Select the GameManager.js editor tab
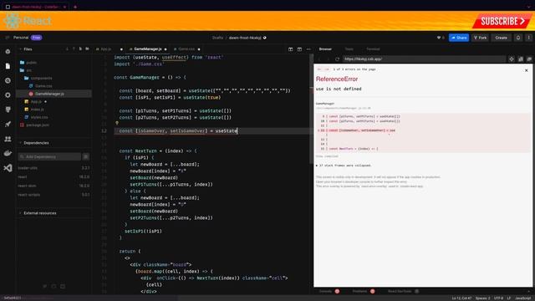This screenshot has width=535, height=301. point(147,49)
